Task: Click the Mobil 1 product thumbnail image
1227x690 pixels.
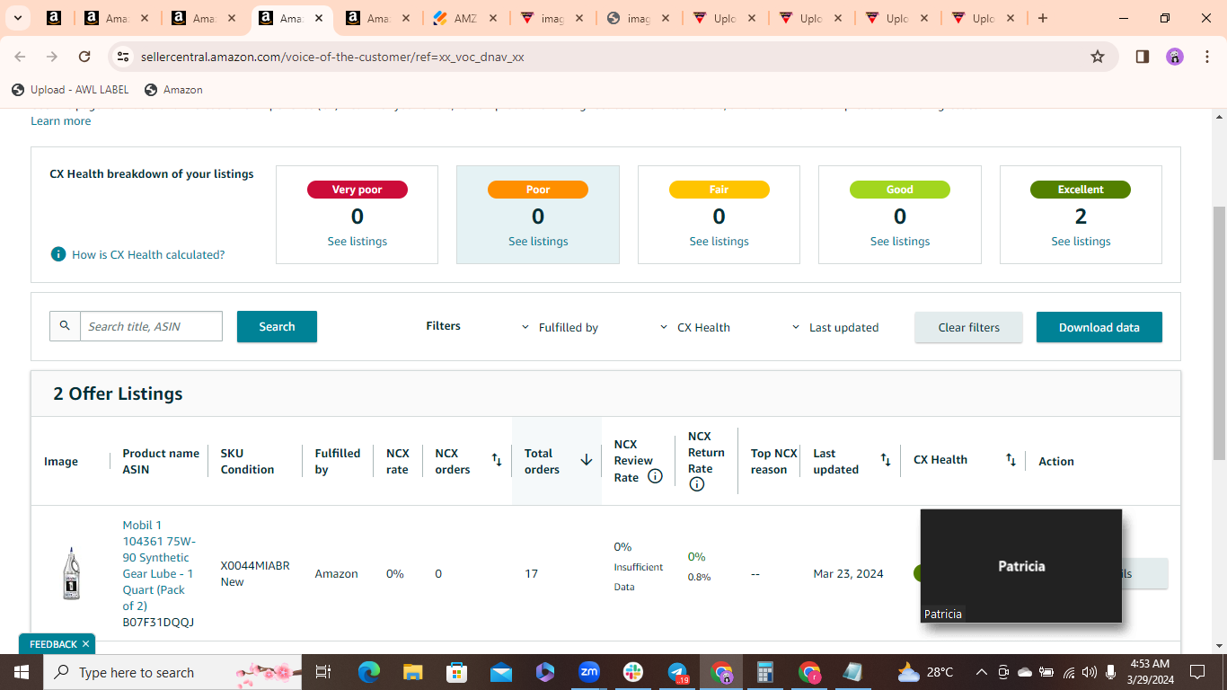Action: pyautogui.click(x=71, y=573)
